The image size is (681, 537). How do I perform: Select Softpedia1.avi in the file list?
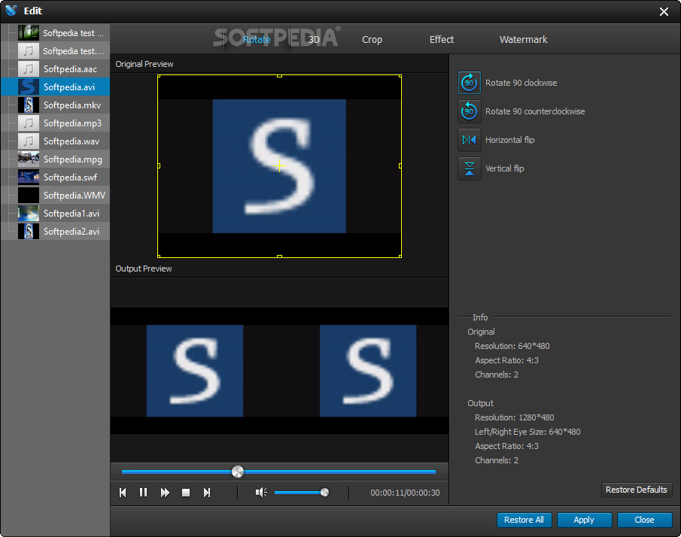click(x=55, y=213)
